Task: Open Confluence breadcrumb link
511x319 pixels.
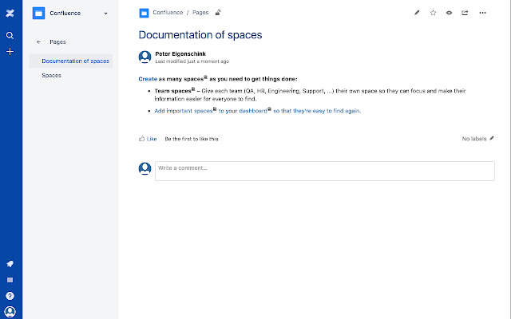Action: coord(168,13)
